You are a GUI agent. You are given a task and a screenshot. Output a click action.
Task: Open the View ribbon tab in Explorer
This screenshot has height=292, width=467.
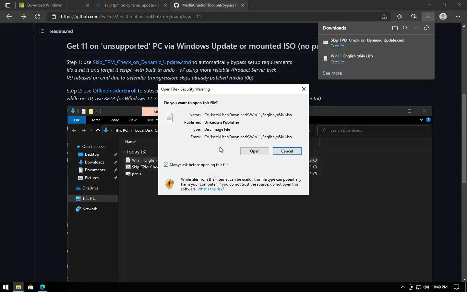(x=132, y=120)
